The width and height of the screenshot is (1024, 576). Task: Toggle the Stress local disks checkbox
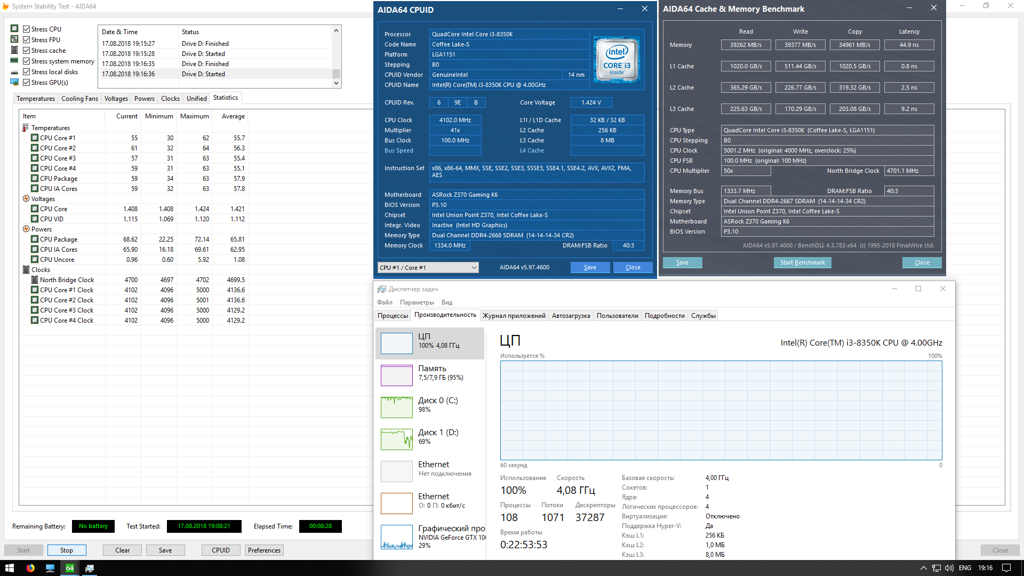coord(26,72)
